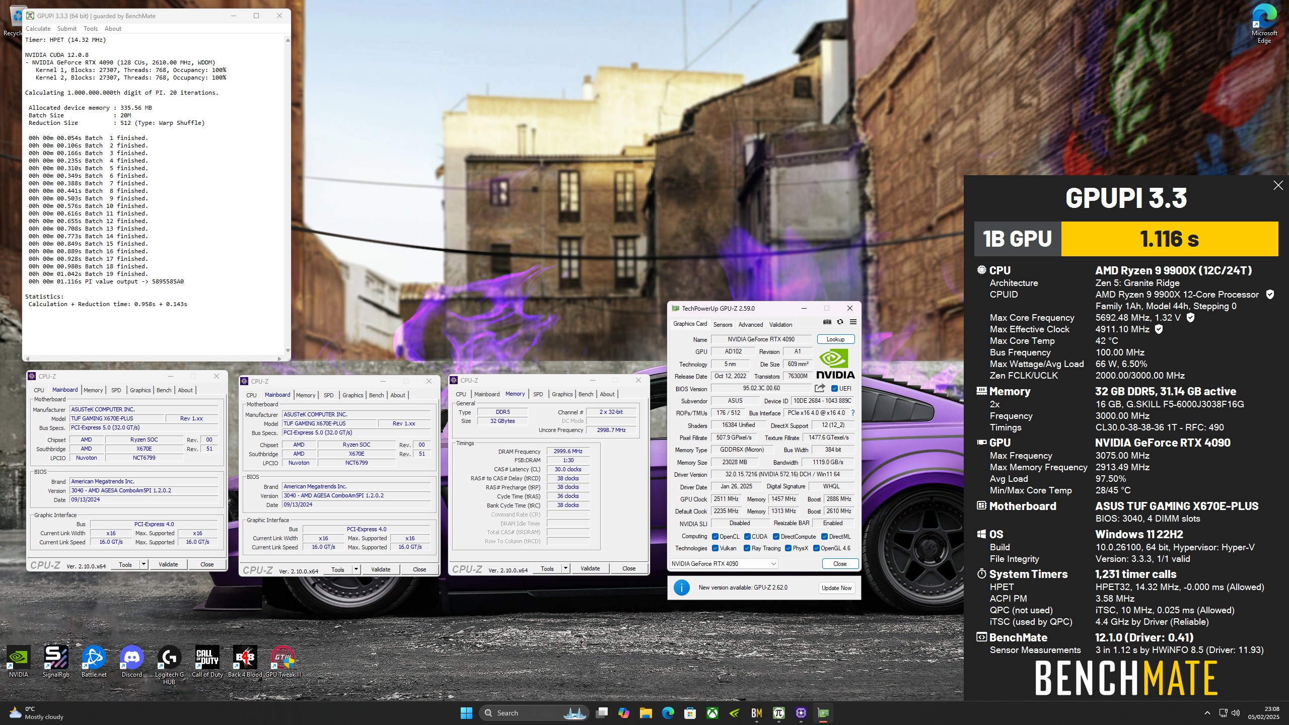Screen dimensions: 1289x725
Task: Toggle the DirectCompute checkbox in GPU-Z
Action: [x=776, y=536]
